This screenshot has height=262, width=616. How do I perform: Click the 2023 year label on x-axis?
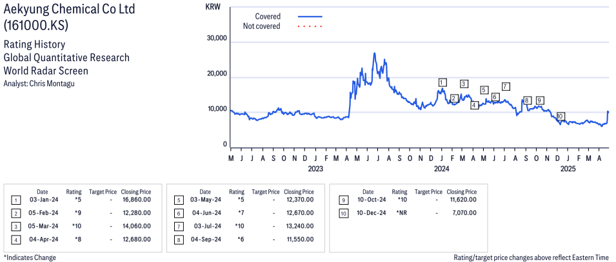point(315,169)
